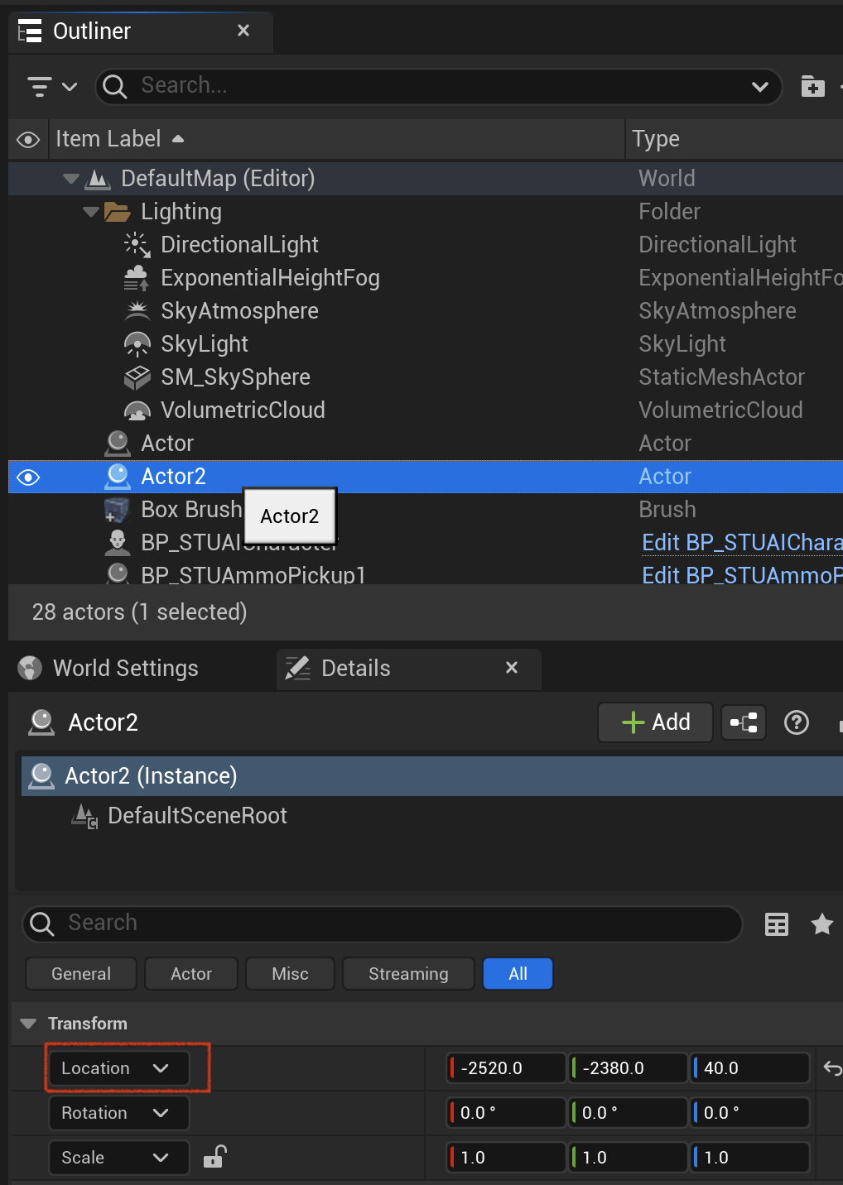843x1185 pixels.
Task: Open the Outliner filter options icon
Action: tap(51, 86)
